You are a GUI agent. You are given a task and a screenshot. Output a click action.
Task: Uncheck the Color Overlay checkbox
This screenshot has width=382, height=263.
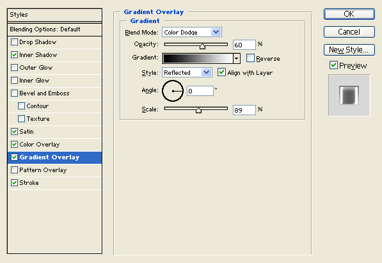[x=14, y=144]
